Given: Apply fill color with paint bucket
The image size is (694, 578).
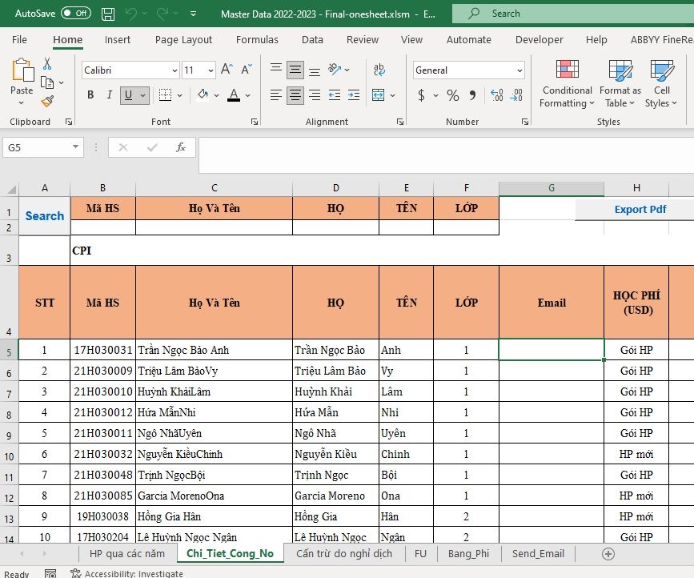Looking at the screenshot, I should tap(203, 94).
